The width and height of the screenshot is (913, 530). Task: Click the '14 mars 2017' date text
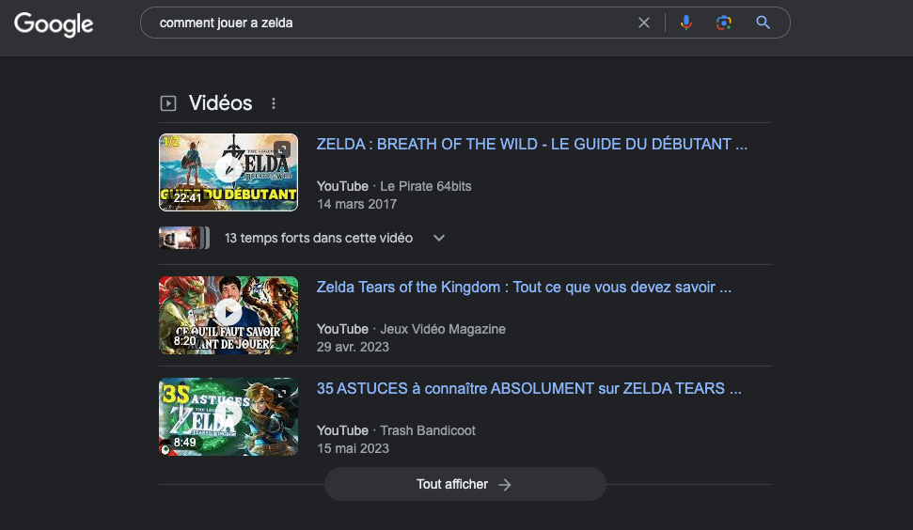[357, 204]
